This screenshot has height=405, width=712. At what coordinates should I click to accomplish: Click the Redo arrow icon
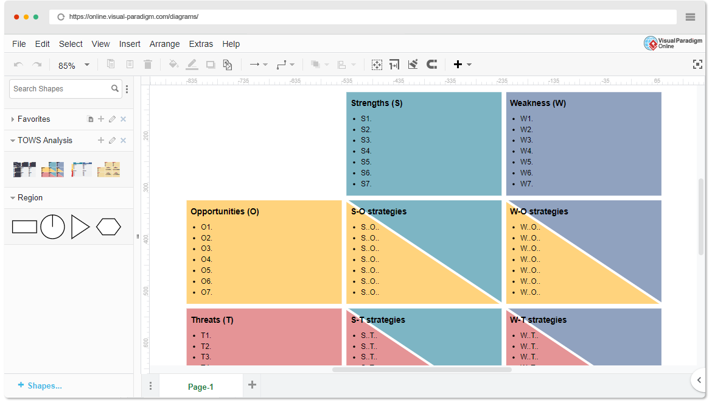tap(37, 65)
